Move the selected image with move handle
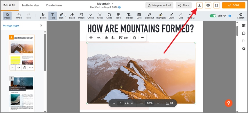248x113 pixels. [91, 38]
